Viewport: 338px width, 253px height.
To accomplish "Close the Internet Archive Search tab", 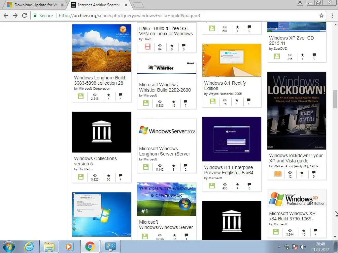I will [x=126, y=5].
